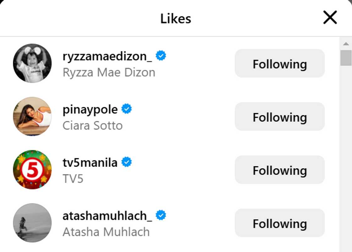Image resolution: width=352 pixels, height=252 pixels.
Task: Click the scrollbar up arrow
Action: [x=346, y=44]
